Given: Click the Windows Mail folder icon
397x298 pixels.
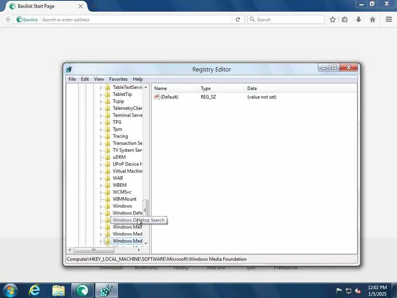Looking at the screenshot, I should [x=108, y=227].
